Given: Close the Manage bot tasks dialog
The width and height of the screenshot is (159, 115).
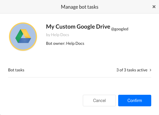Looking at the screenshot, I should [154, 7].
